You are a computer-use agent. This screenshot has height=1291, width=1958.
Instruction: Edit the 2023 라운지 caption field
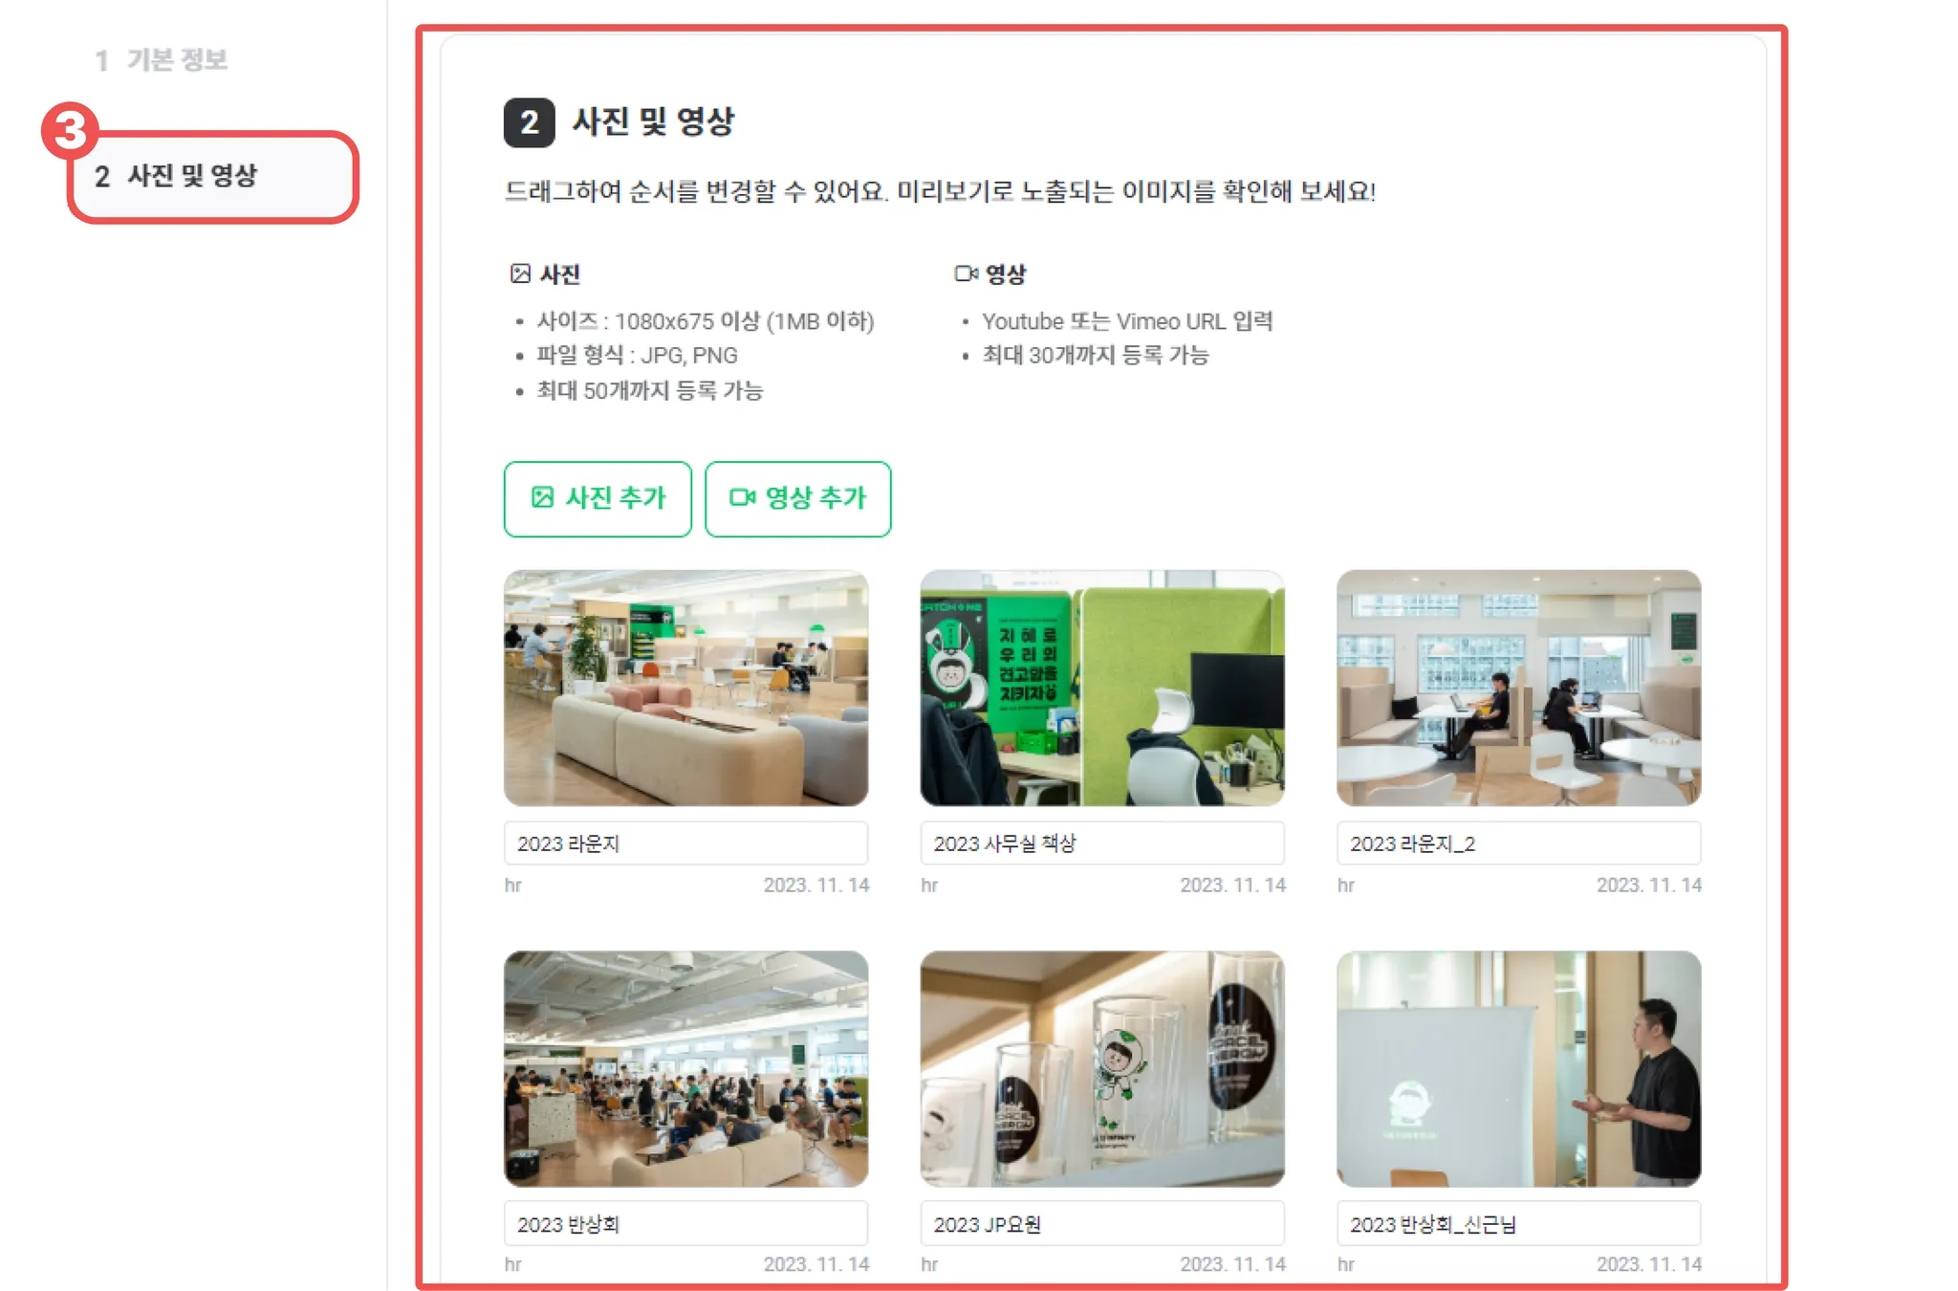point(686,843)
